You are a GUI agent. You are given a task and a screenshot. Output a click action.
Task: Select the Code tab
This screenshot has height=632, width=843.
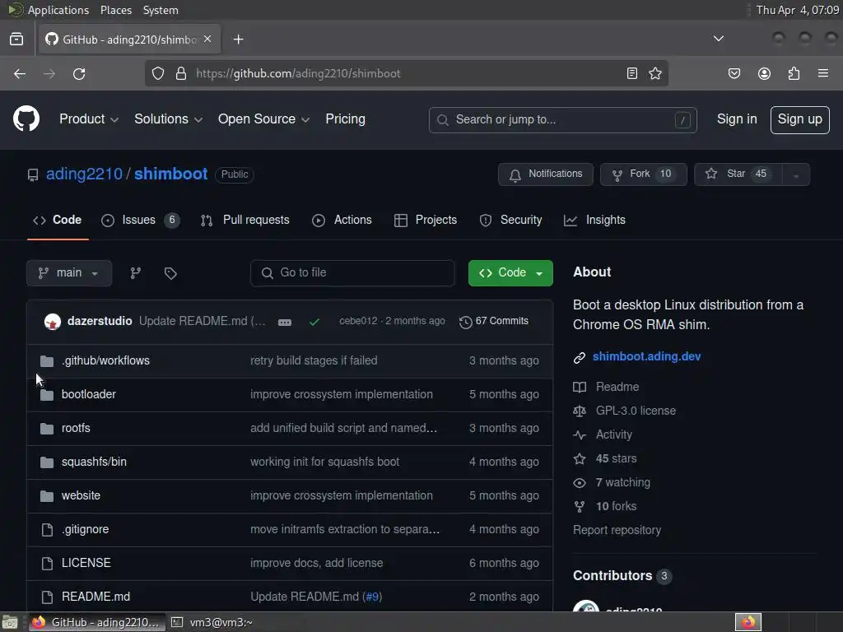click(57, 220)
